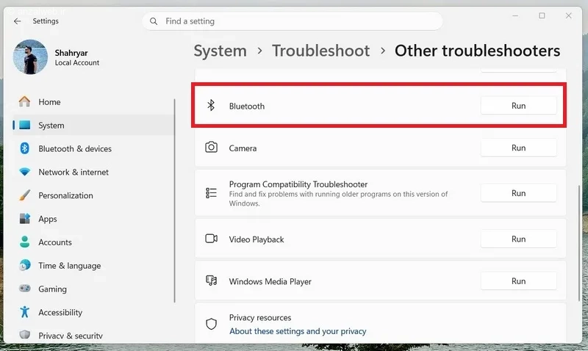Click the main content vertical scrollbar
The width and height of the screenshot is (588, 351).
[579, 243]
